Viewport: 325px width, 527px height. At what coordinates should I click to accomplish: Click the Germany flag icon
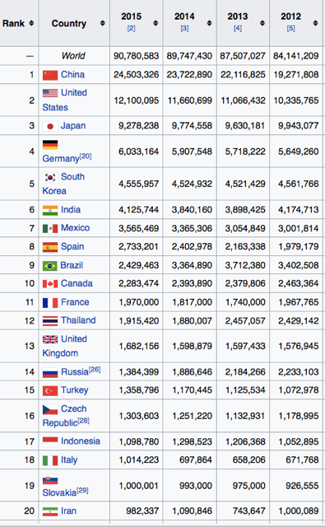(50, 145)
